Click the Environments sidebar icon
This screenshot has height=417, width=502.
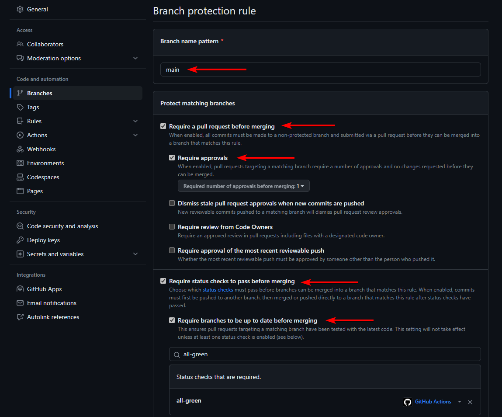19,163
